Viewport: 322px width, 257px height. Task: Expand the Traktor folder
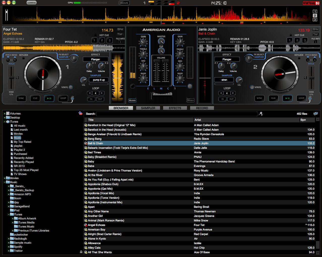(x=9, y=251)
